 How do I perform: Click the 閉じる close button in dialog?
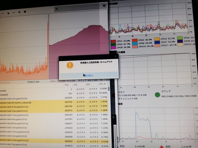tap(88, 75)
